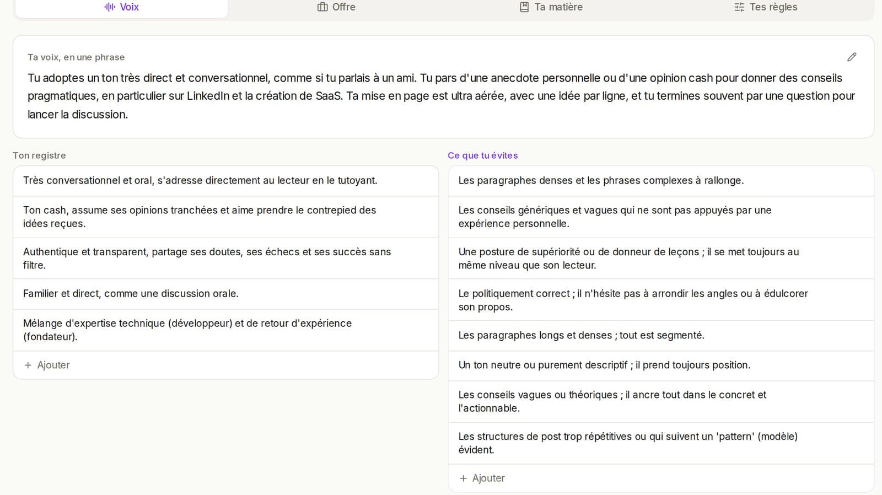
Task: Go to the Tes règles tab
Action: tap(766, 7)
